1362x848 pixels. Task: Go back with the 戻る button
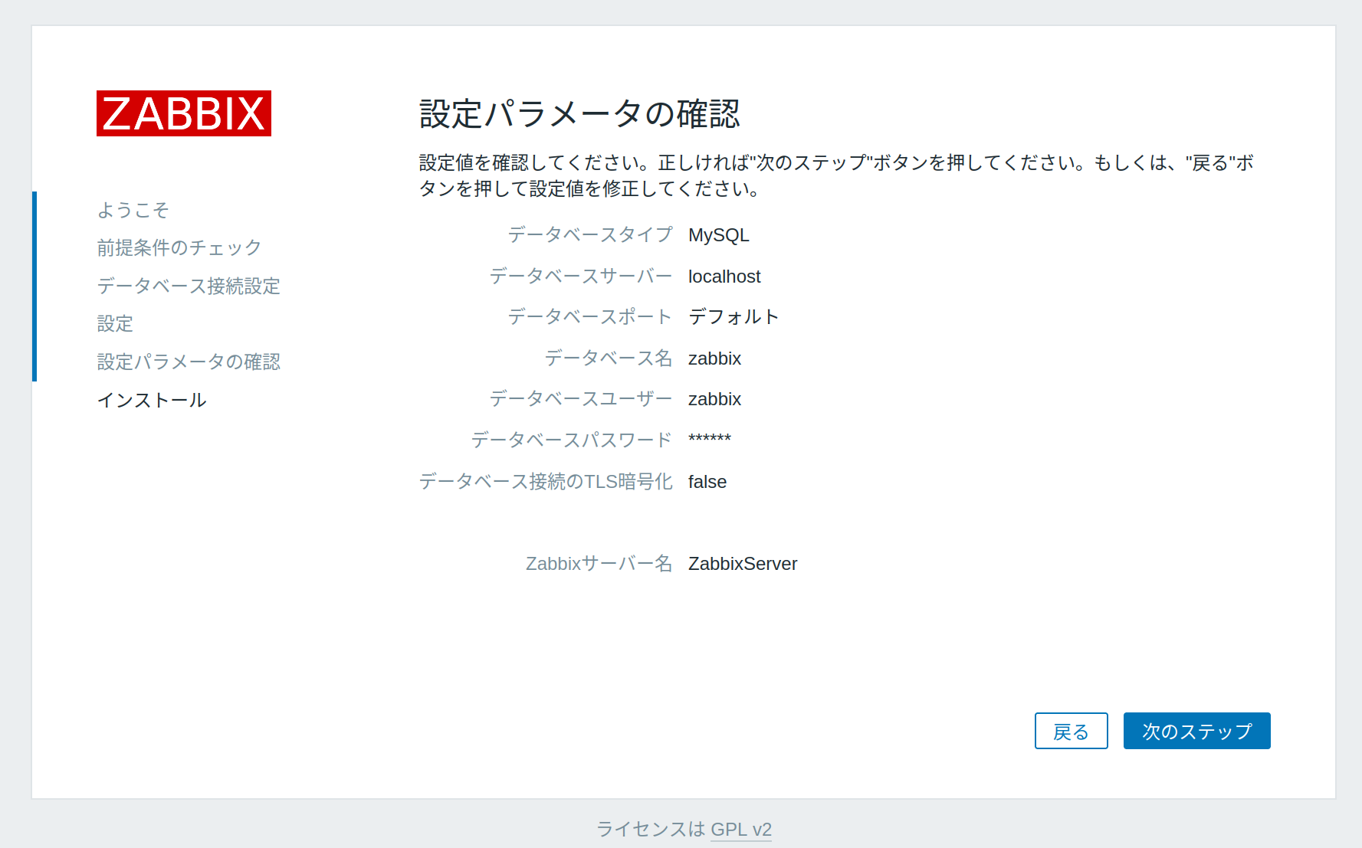(x=1071, y=731)
